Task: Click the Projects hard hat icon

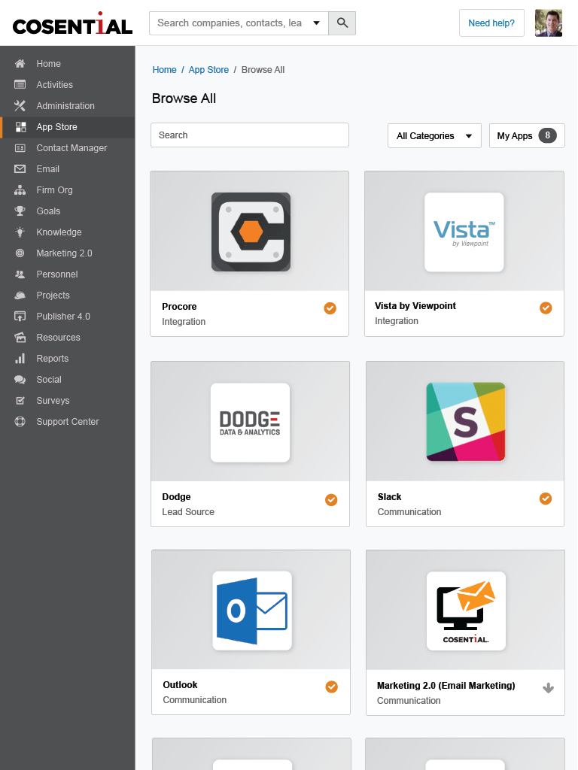Action: click(x=20, y=296)
